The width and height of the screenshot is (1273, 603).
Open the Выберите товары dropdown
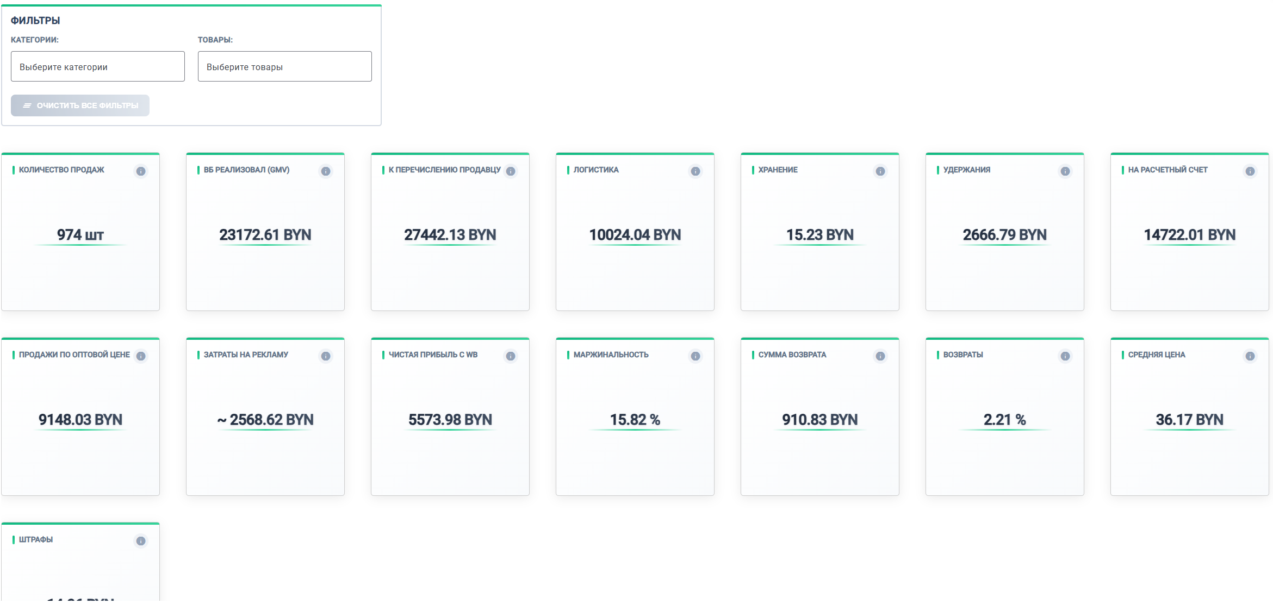click(x=284, y=66)
